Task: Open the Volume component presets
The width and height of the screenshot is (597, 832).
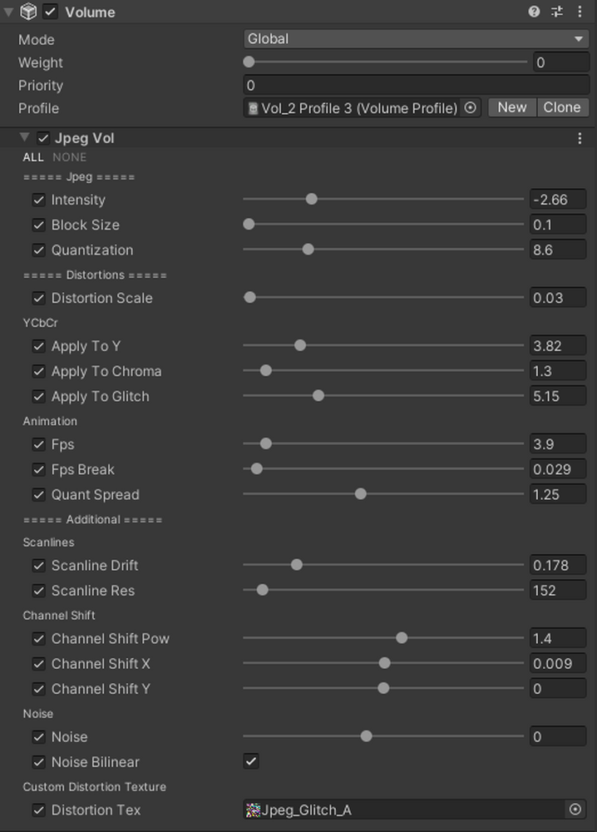Action: coord(557,12)
